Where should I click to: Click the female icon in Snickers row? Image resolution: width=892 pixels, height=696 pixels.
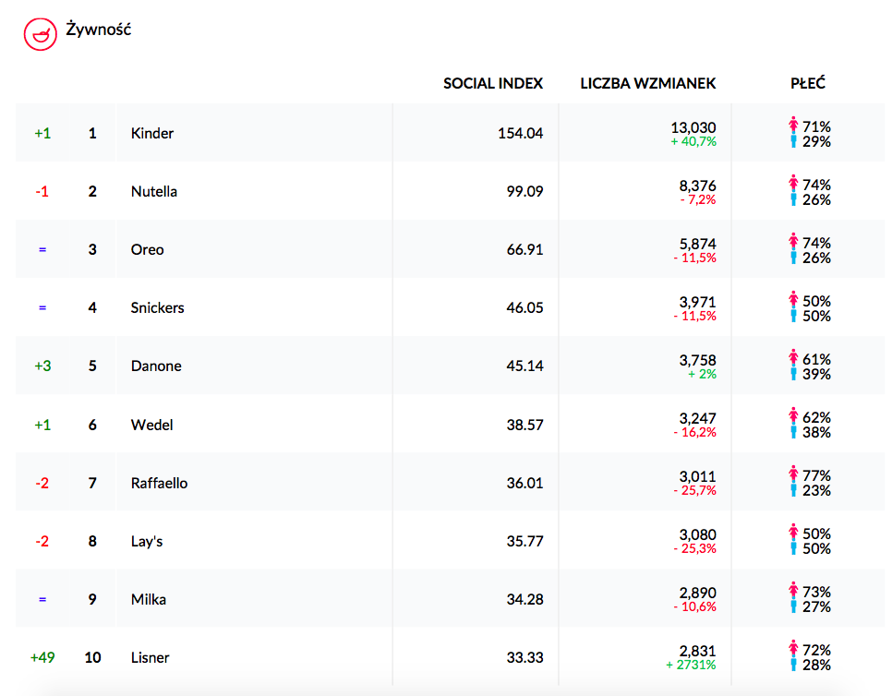click(792, 300)
